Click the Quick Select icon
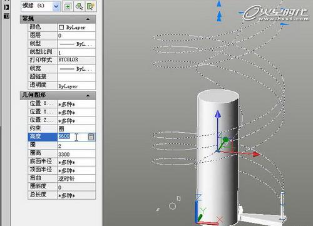Image resolution: width=313 pixels, height=226 pixels. (91, 6)
